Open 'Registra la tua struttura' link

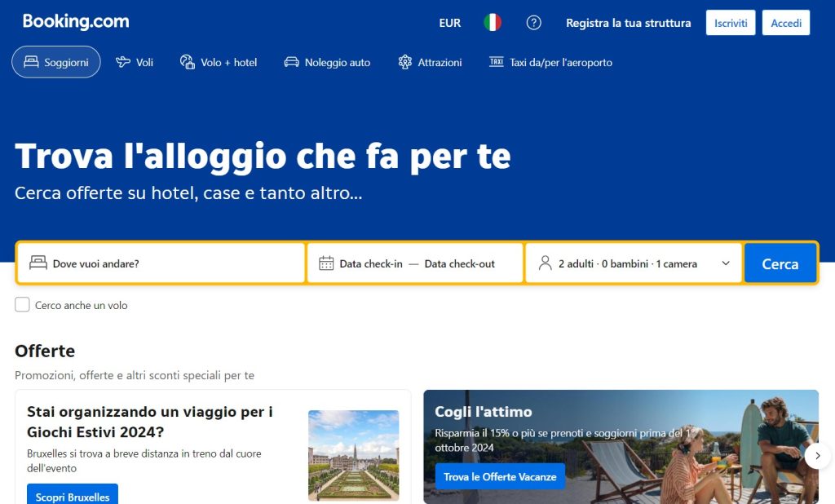tap(629, 23)
